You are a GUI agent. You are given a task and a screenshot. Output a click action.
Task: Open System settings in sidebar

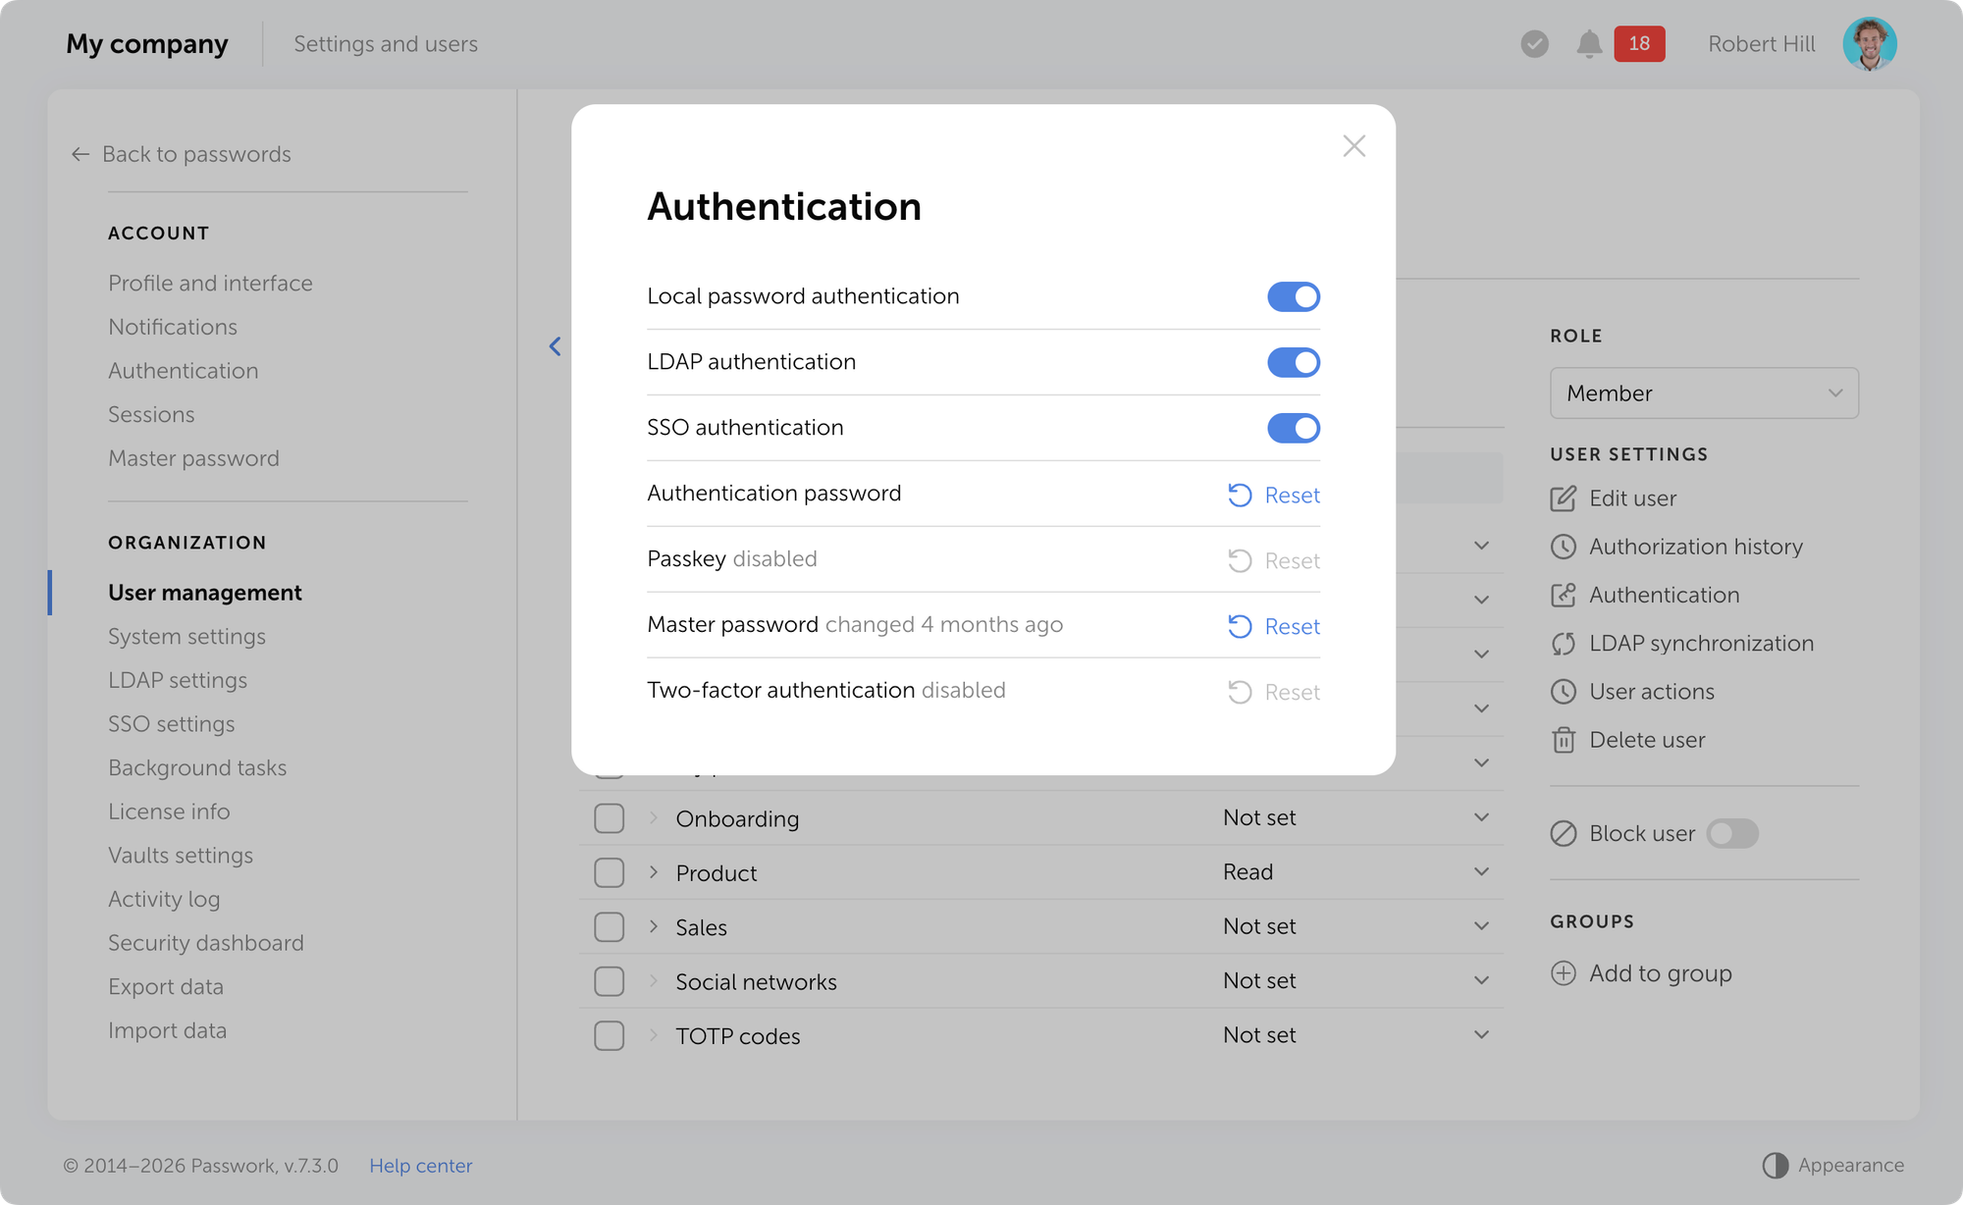click(x=186, y=637)
